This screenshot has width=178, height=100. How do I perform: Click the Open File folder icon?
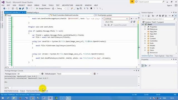click(x=17, y=9)
